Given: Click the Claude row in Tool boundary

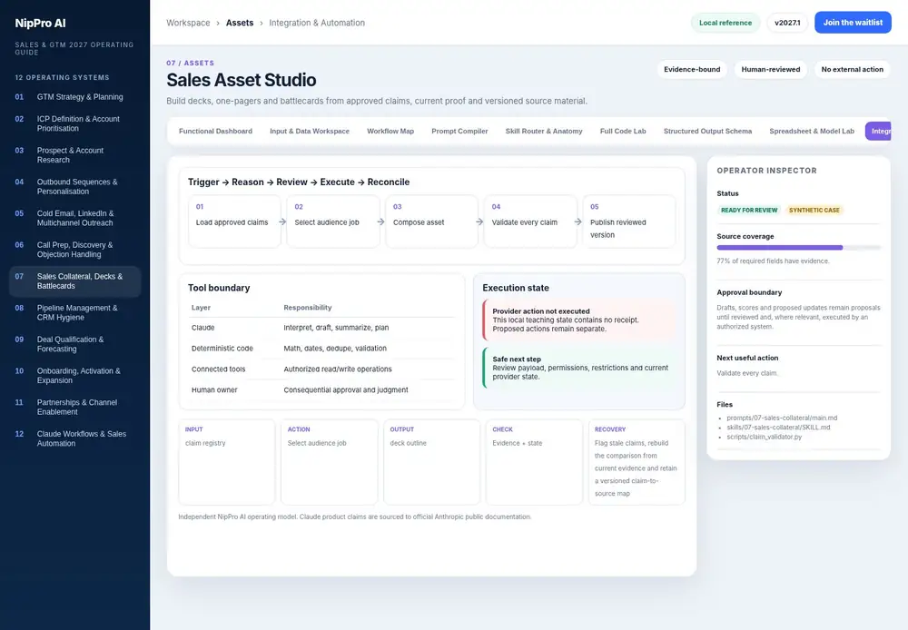Looking at the screenshot, I should pyautogui.click(x=321, y=328).
